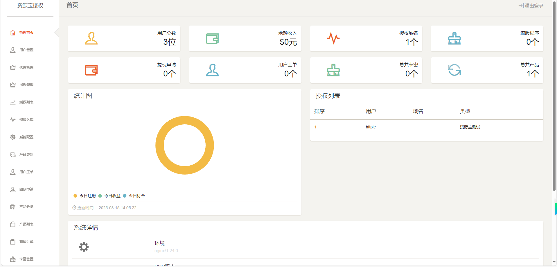
Task: Click the httple user entry in 授权列表
Action: [371, 127]
